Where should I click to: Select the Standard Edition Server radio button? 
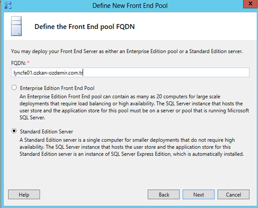click(x=14, y=131)
